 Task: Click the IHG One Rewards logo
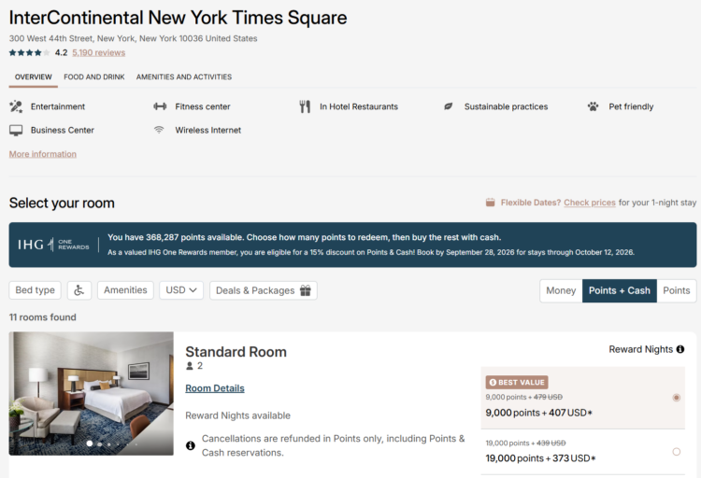[53, 245]
